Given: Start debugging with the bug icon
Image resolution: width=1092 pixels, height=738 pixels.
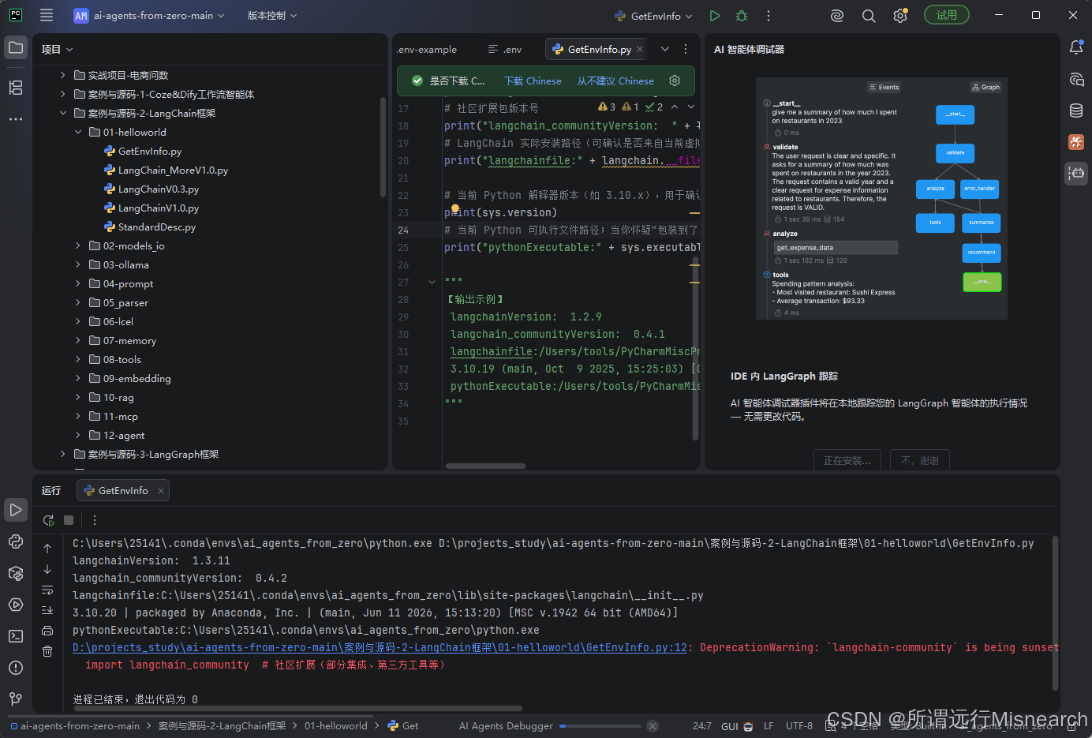Looking at the screenshot, I should click(x=742, y=15).
